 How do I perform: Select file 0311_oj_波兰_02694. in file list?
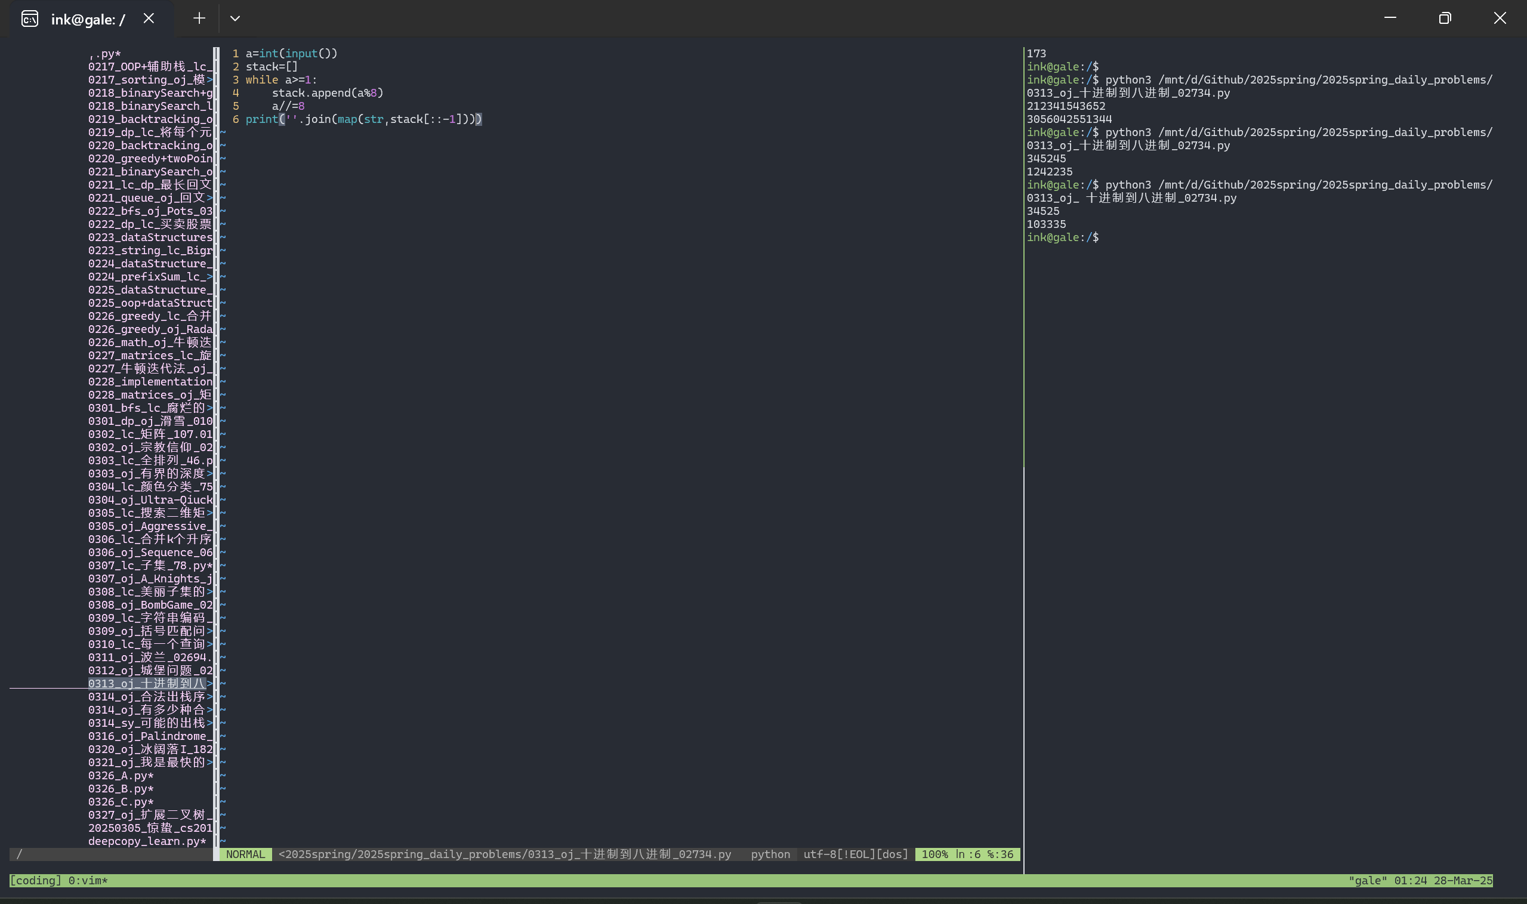tap(150, 658)
